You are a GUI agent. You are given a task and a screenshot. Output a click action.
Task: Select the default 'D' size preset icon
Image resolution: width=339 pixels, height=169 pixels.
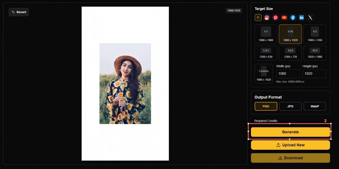pos(258,17)
